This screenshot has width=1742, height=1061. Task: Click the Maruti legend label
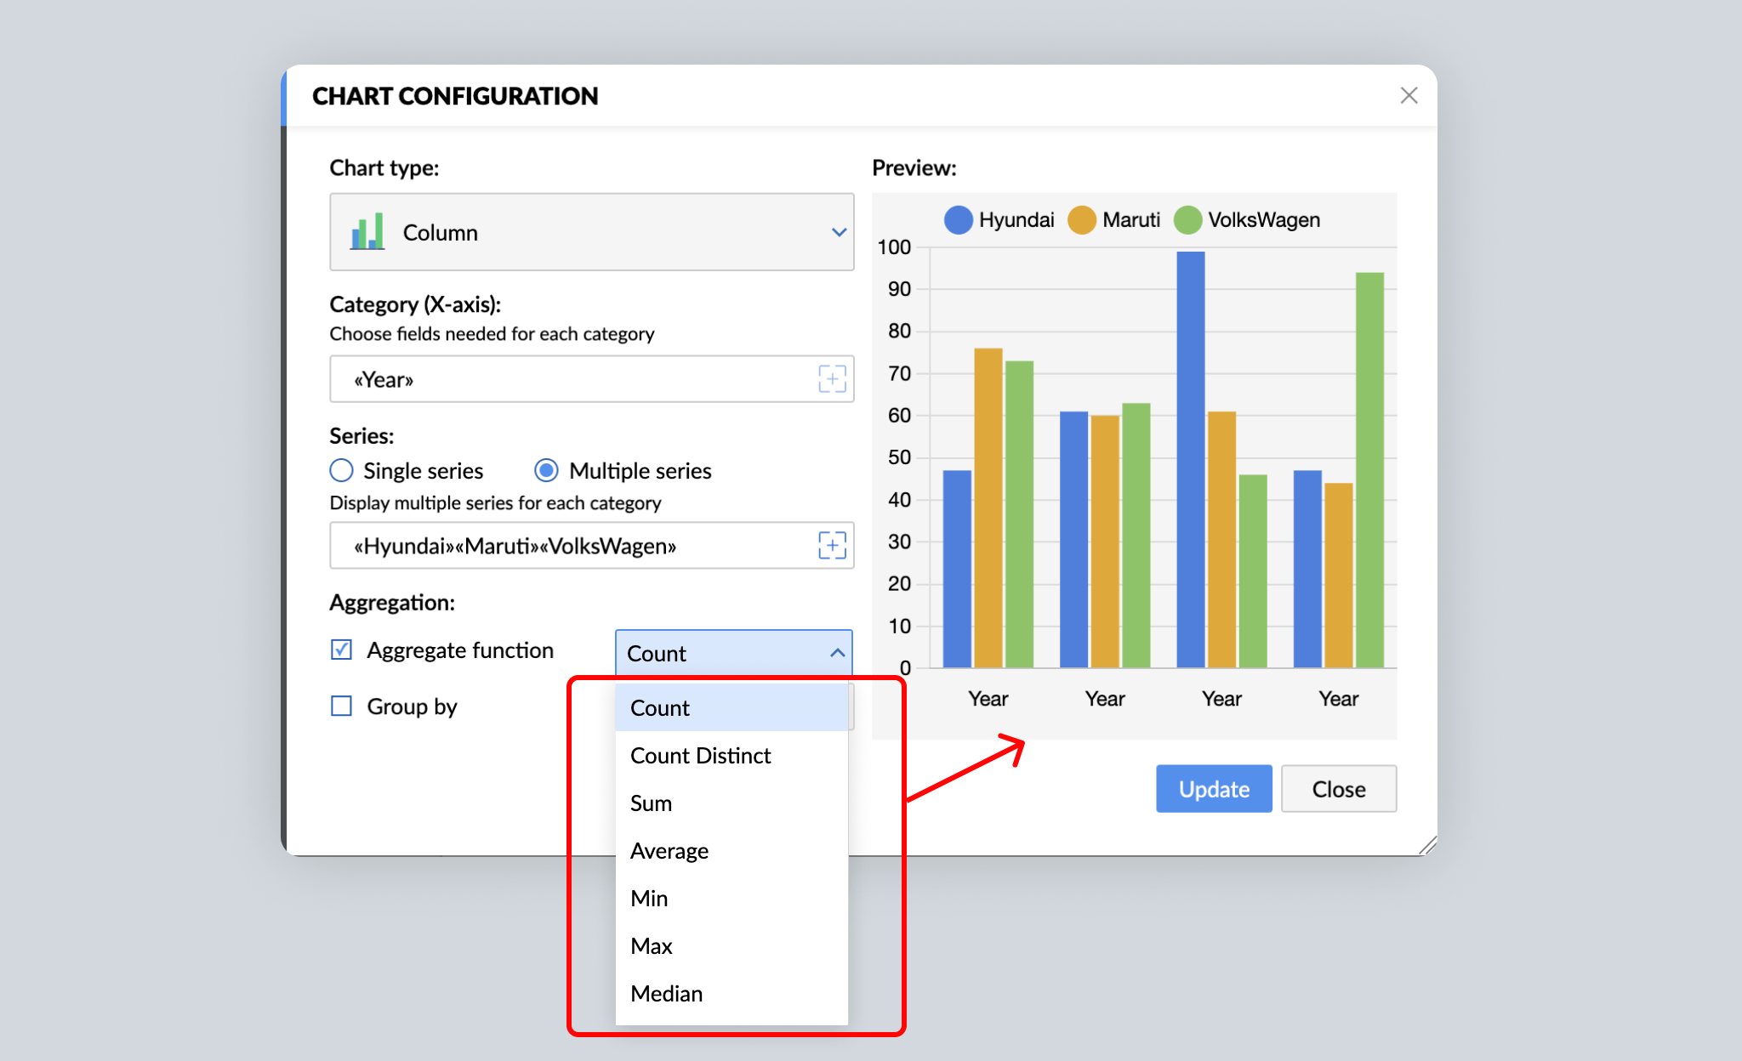coord(1131,219)
